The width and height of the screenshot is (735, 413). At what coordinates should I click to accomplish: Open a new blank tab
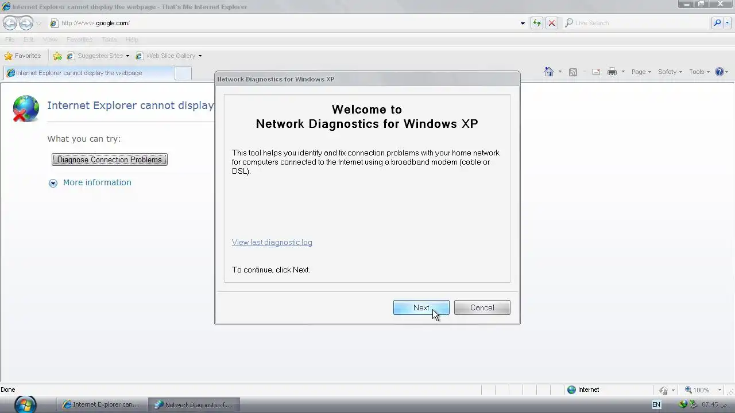point(183,73)
